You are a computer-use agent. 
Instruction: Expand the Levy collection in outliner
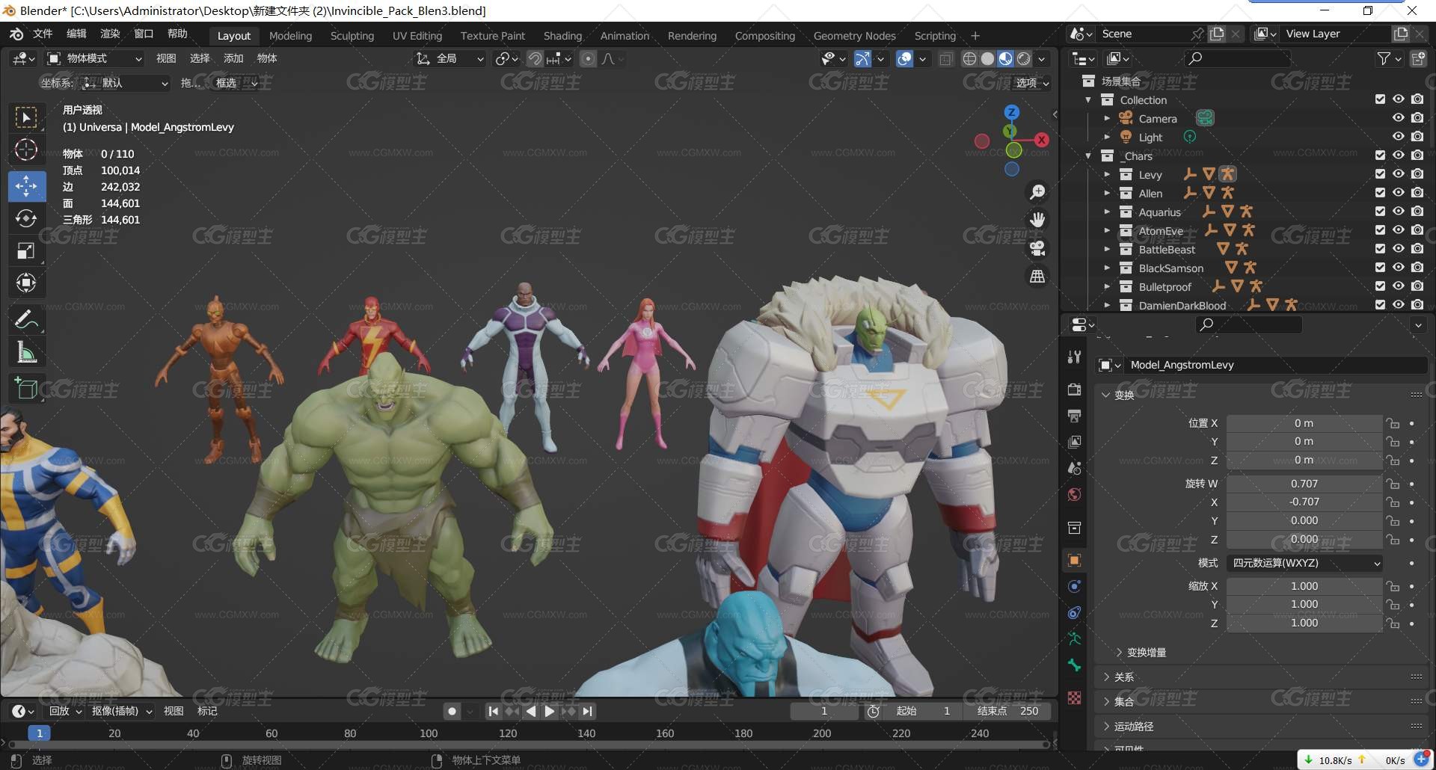click(x=1107, y=174)
